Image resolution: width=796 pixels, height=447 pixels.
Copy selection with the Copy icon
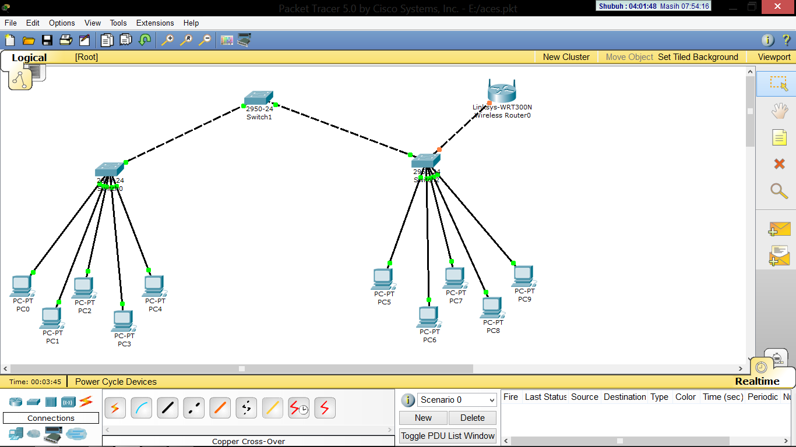[x=107, y=40]
